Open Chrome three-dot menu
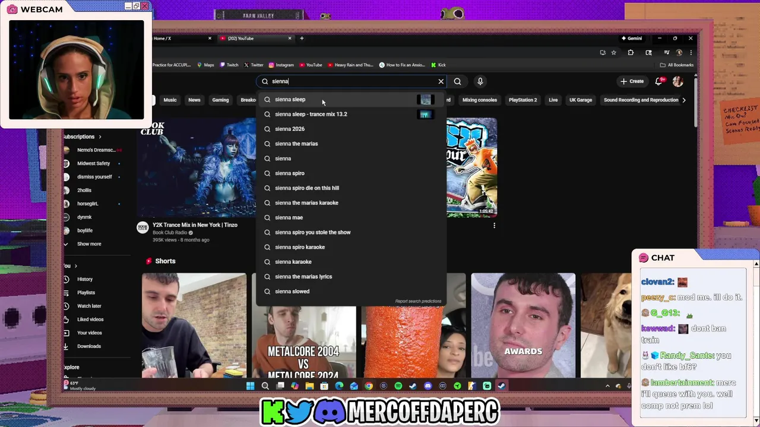 click(x=691, y=52)
